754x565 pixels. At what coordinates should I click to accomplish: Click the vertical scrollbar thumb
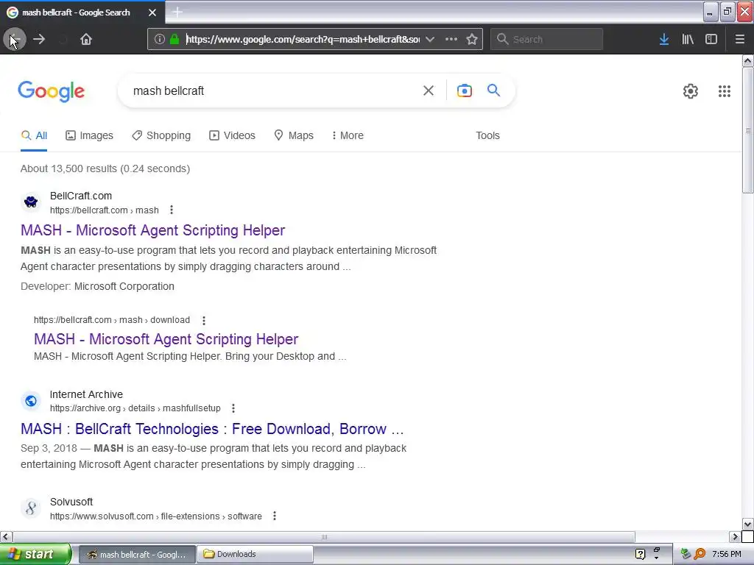coord(747,129)
